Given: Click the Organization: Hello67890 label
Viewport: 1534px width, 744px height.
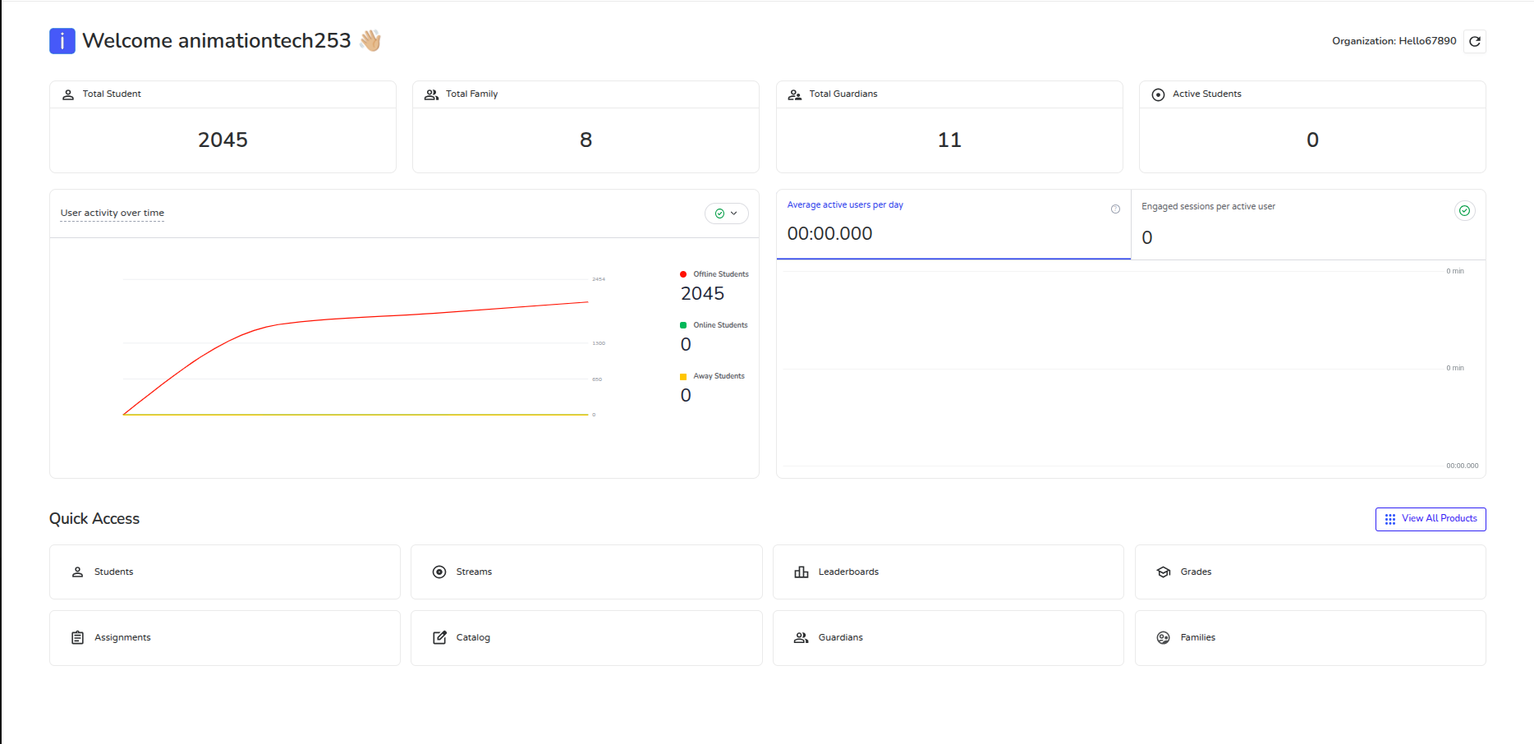Looking at the screenshot, I should click(1394, 41).
